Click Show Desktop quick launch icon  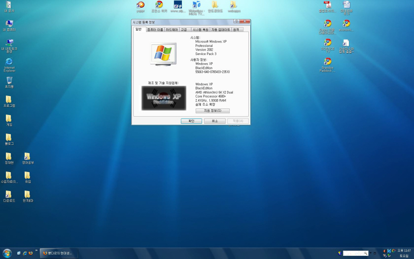pyautogui.click(x=19, y=253)
